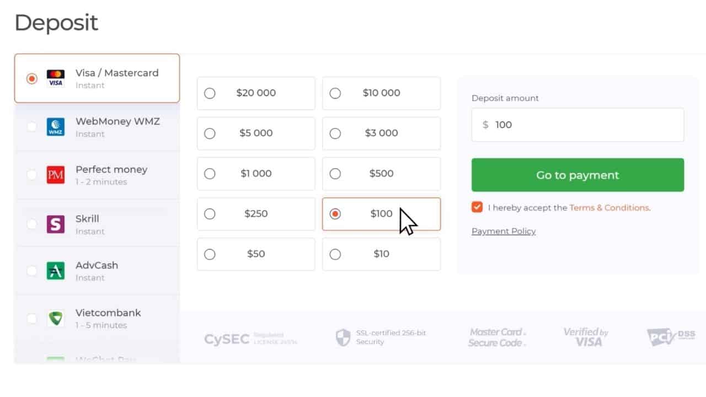
Task: Click the Verified by Visa badge
Action: coord(586,336)
